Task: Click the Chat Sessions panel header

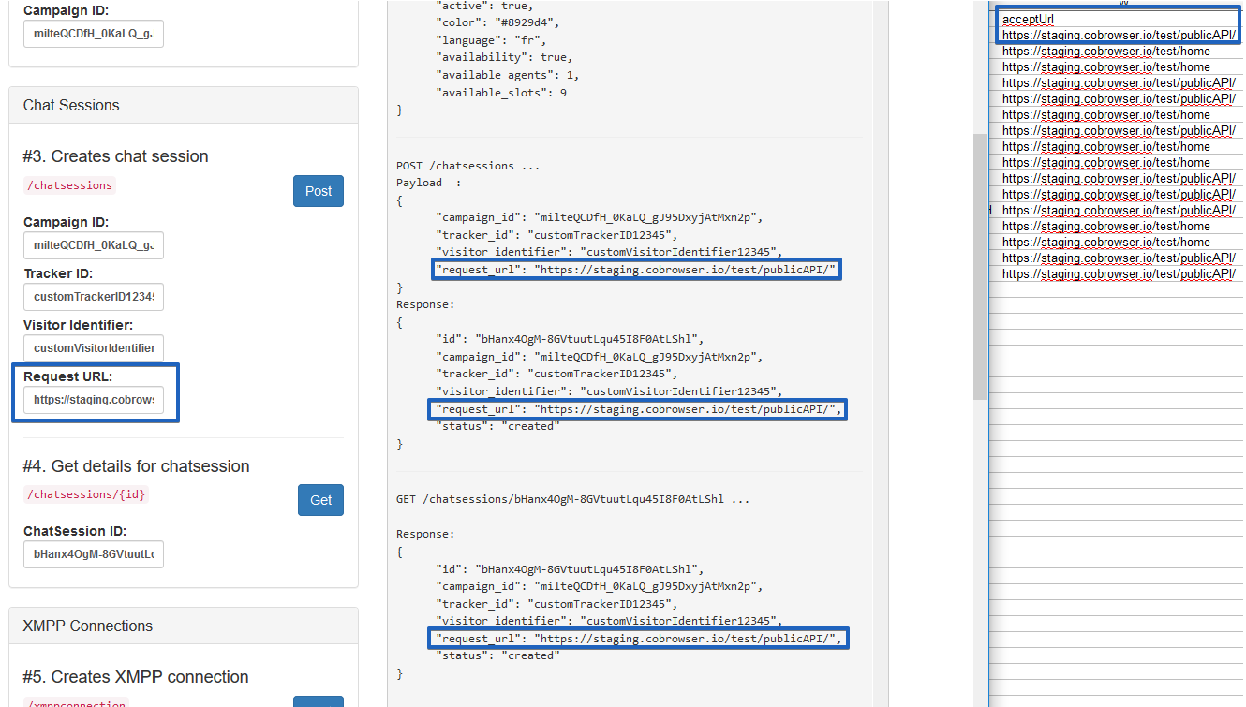Action: click(x=184, y=105)
